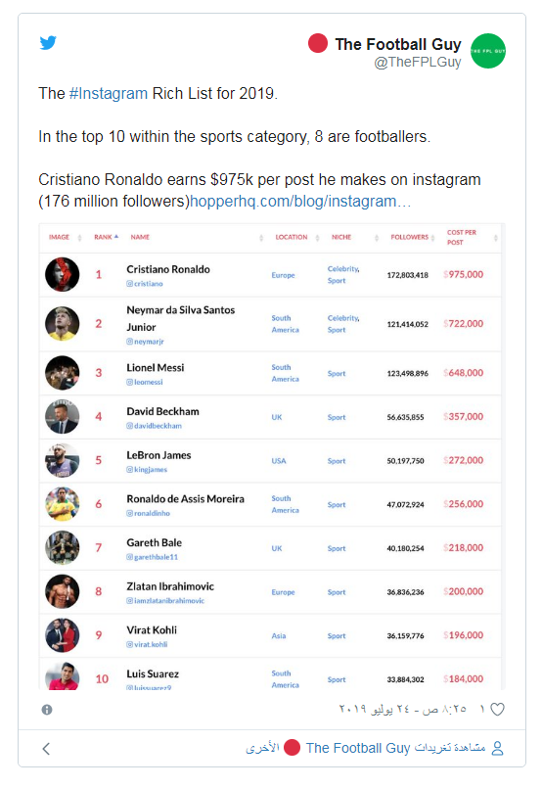542x788 pixels.
Task: Sort the table by Rank column
Action: tap(106, 237)
